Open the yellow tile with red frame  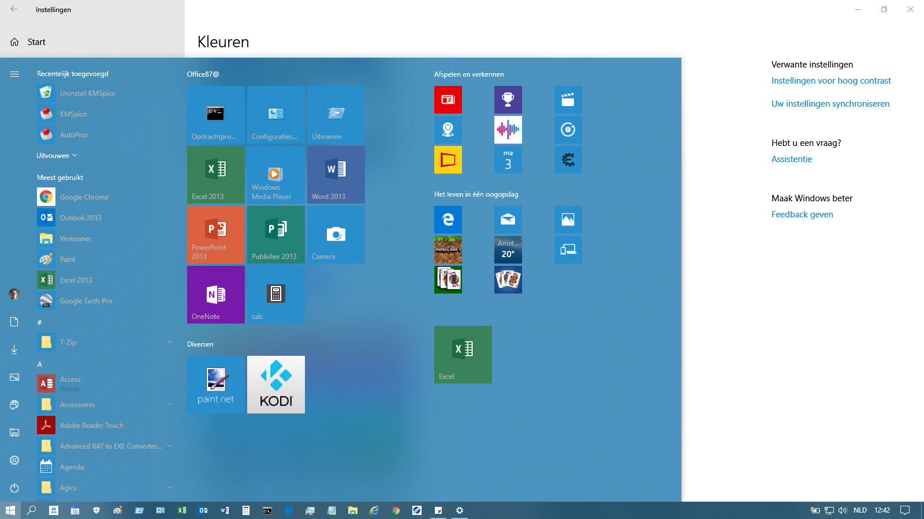pyautogui.click(x=448, y=160)
